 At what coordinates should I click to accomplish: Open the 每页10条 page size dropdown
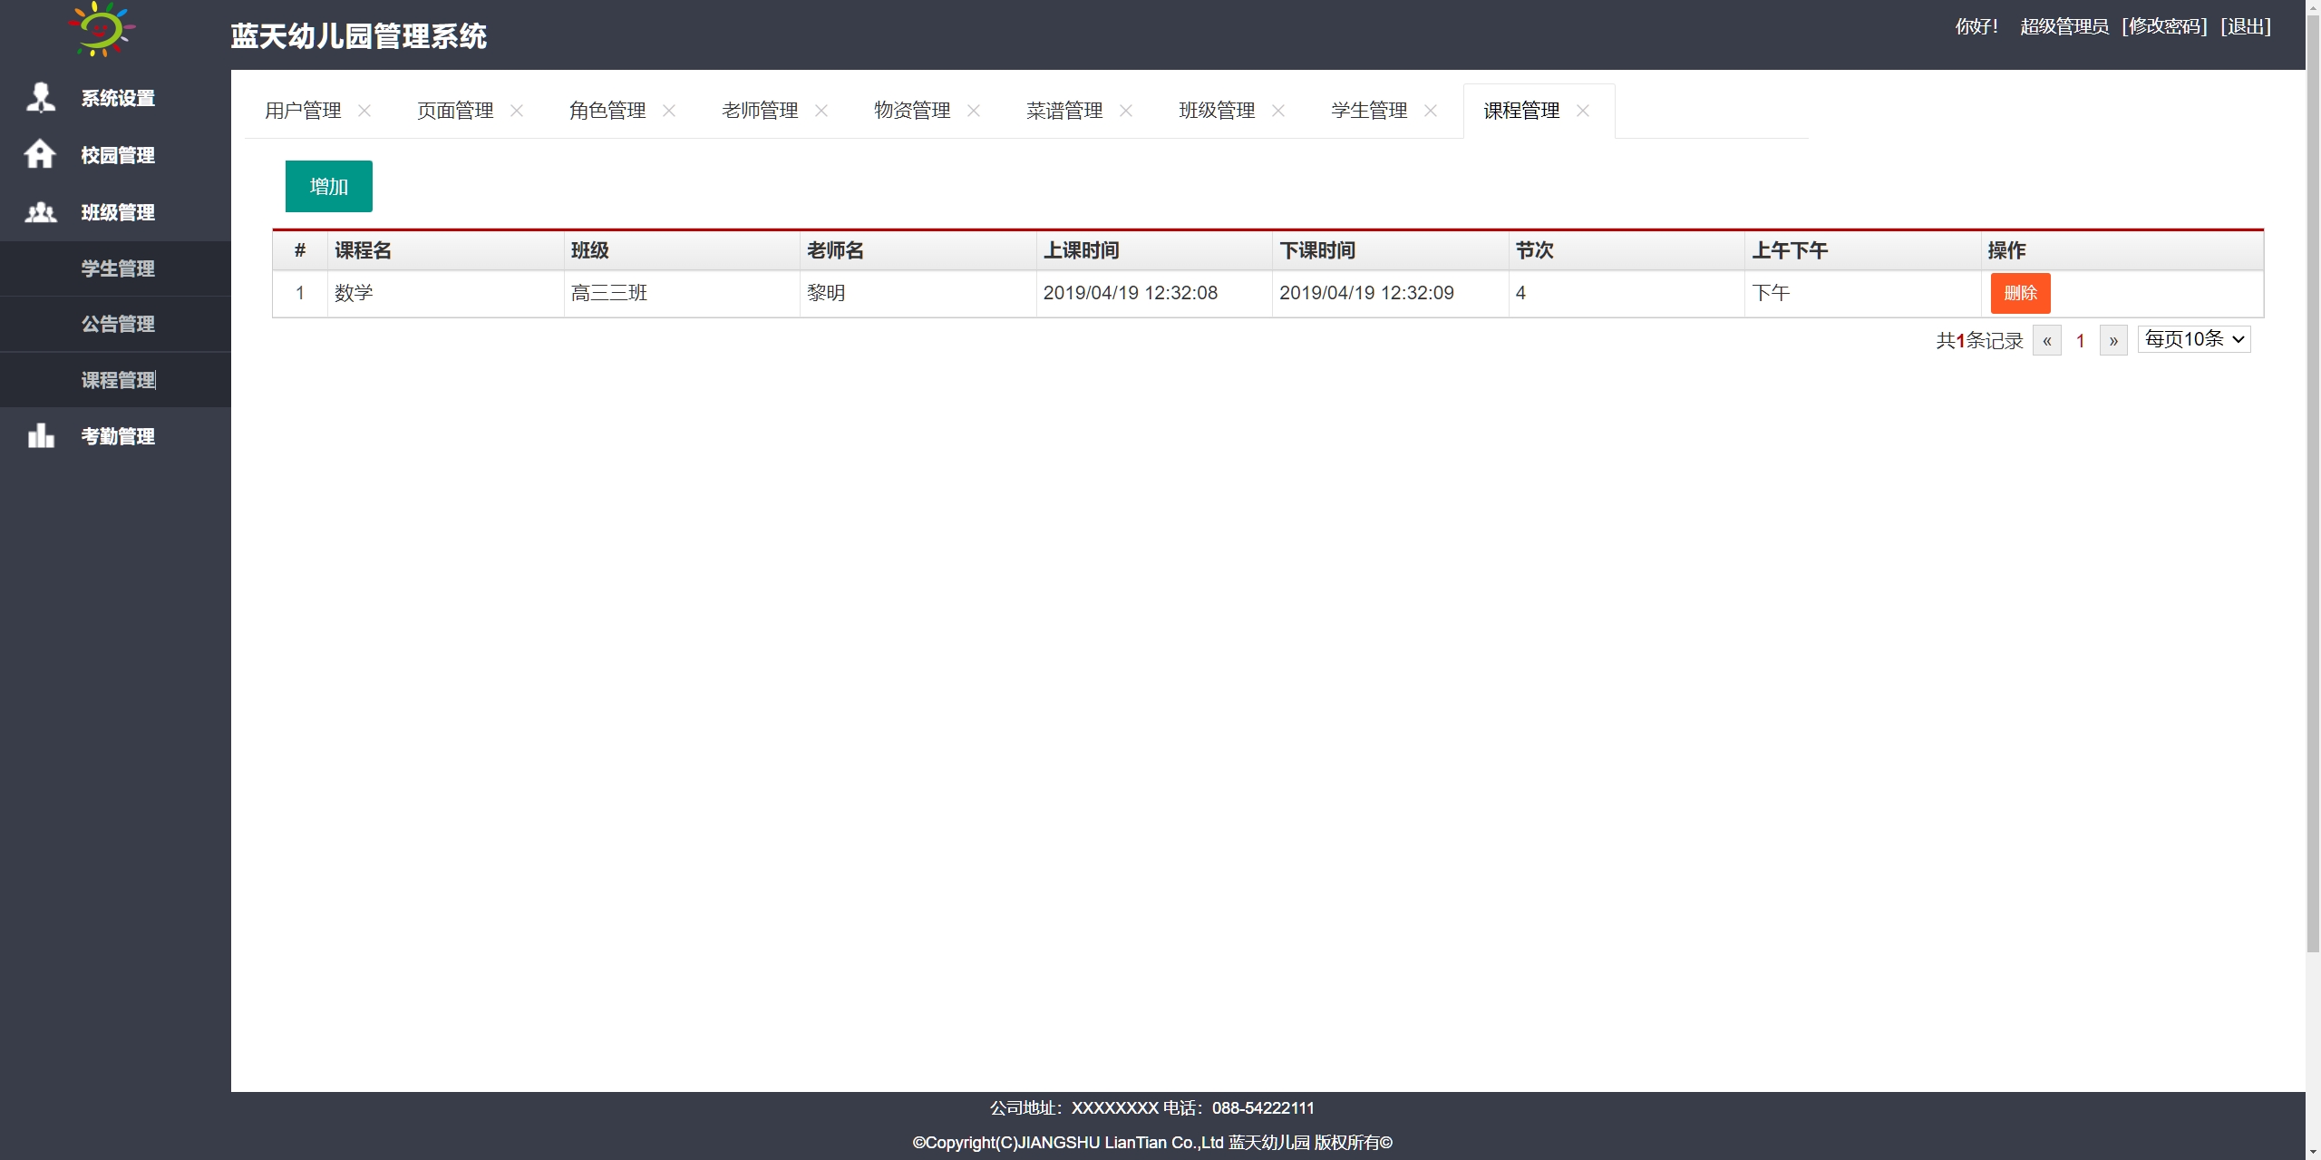[x=2194, y=339]
